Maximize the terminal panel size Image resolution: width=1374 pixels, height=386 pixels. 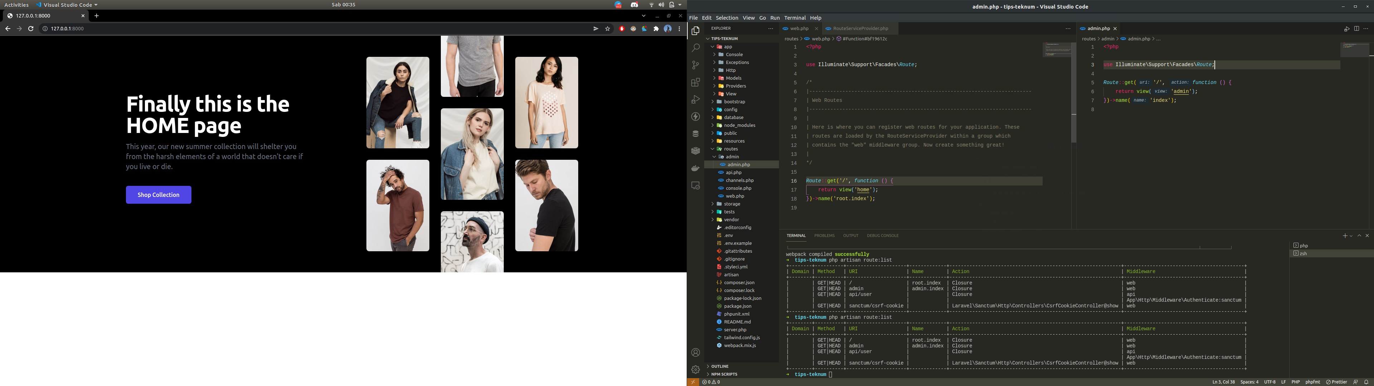pyautogui.click(x=1360, y=236)
